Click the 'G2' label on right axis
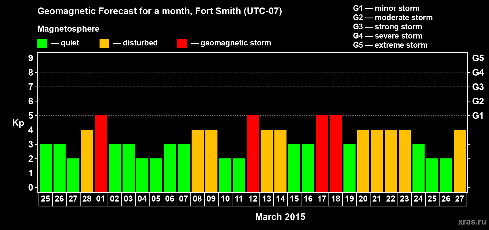489x230 pixels. click(478, 101)
